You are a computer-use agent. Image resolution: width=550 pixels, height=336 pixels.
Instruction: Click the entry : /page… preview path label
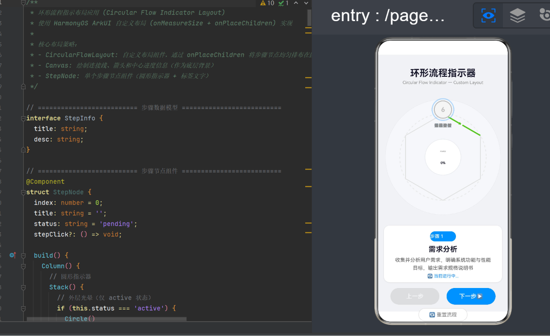click(388, 16)
